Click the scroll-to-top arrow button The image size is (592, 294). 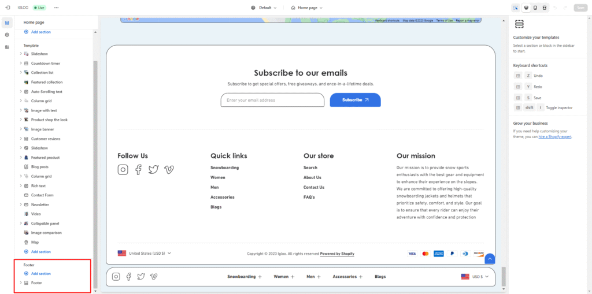tap(490, 259)
